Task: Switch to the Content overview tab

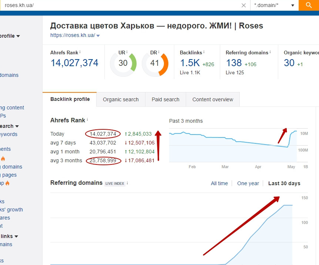Action: [x=212, y=99]
